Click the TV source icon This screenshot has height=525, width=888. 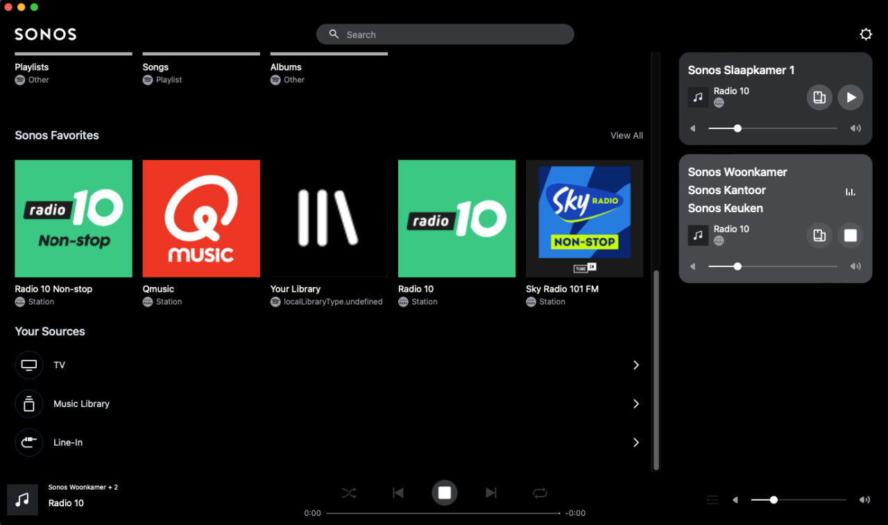coord(28,365)
